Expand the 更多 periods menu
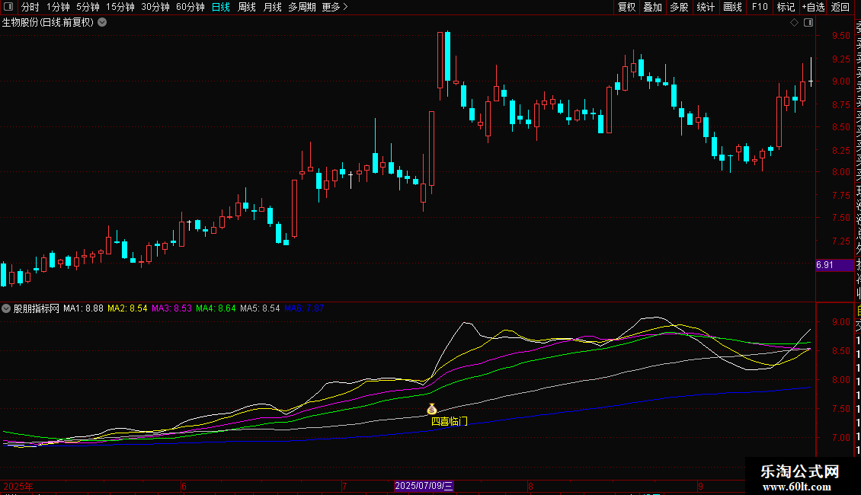Viewport: 861px width, 495px height. (334, 7)
